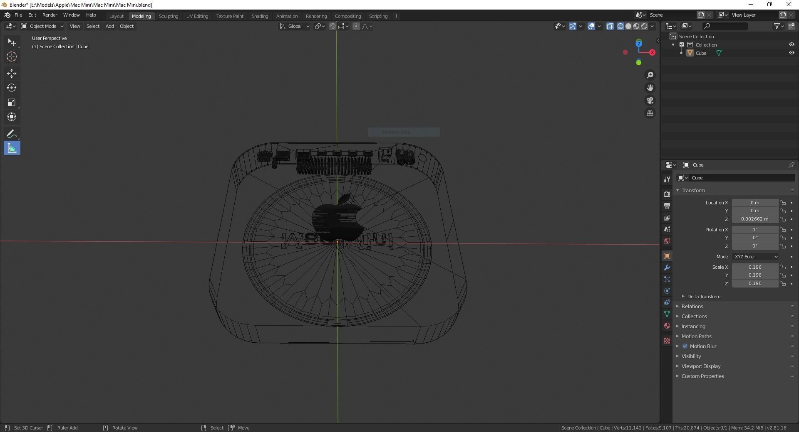
Task: Edit the Location Z value field
Action: [755, 219]
